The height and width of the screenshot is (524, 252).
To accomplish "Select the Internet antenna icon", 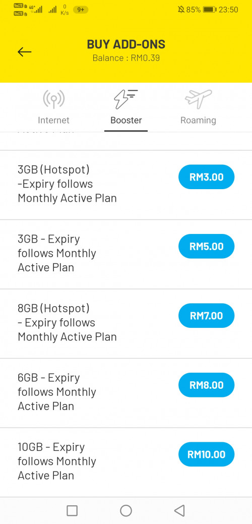I will click(x=53, y=99).
